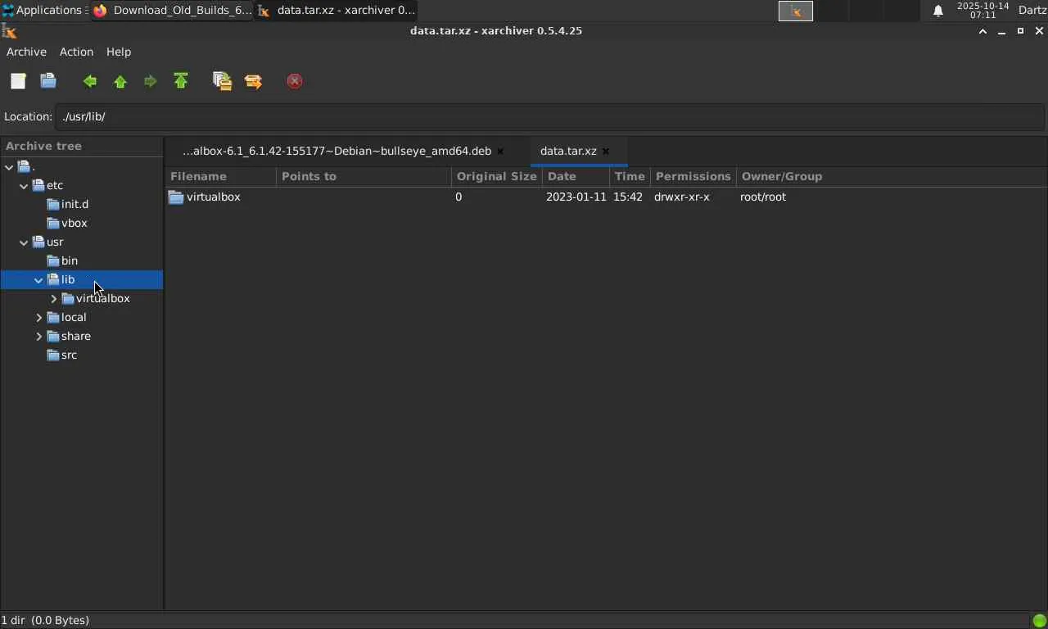
Task: Click the xarchiver window menu icon in title bar
Action: click(x=10, y=31)
